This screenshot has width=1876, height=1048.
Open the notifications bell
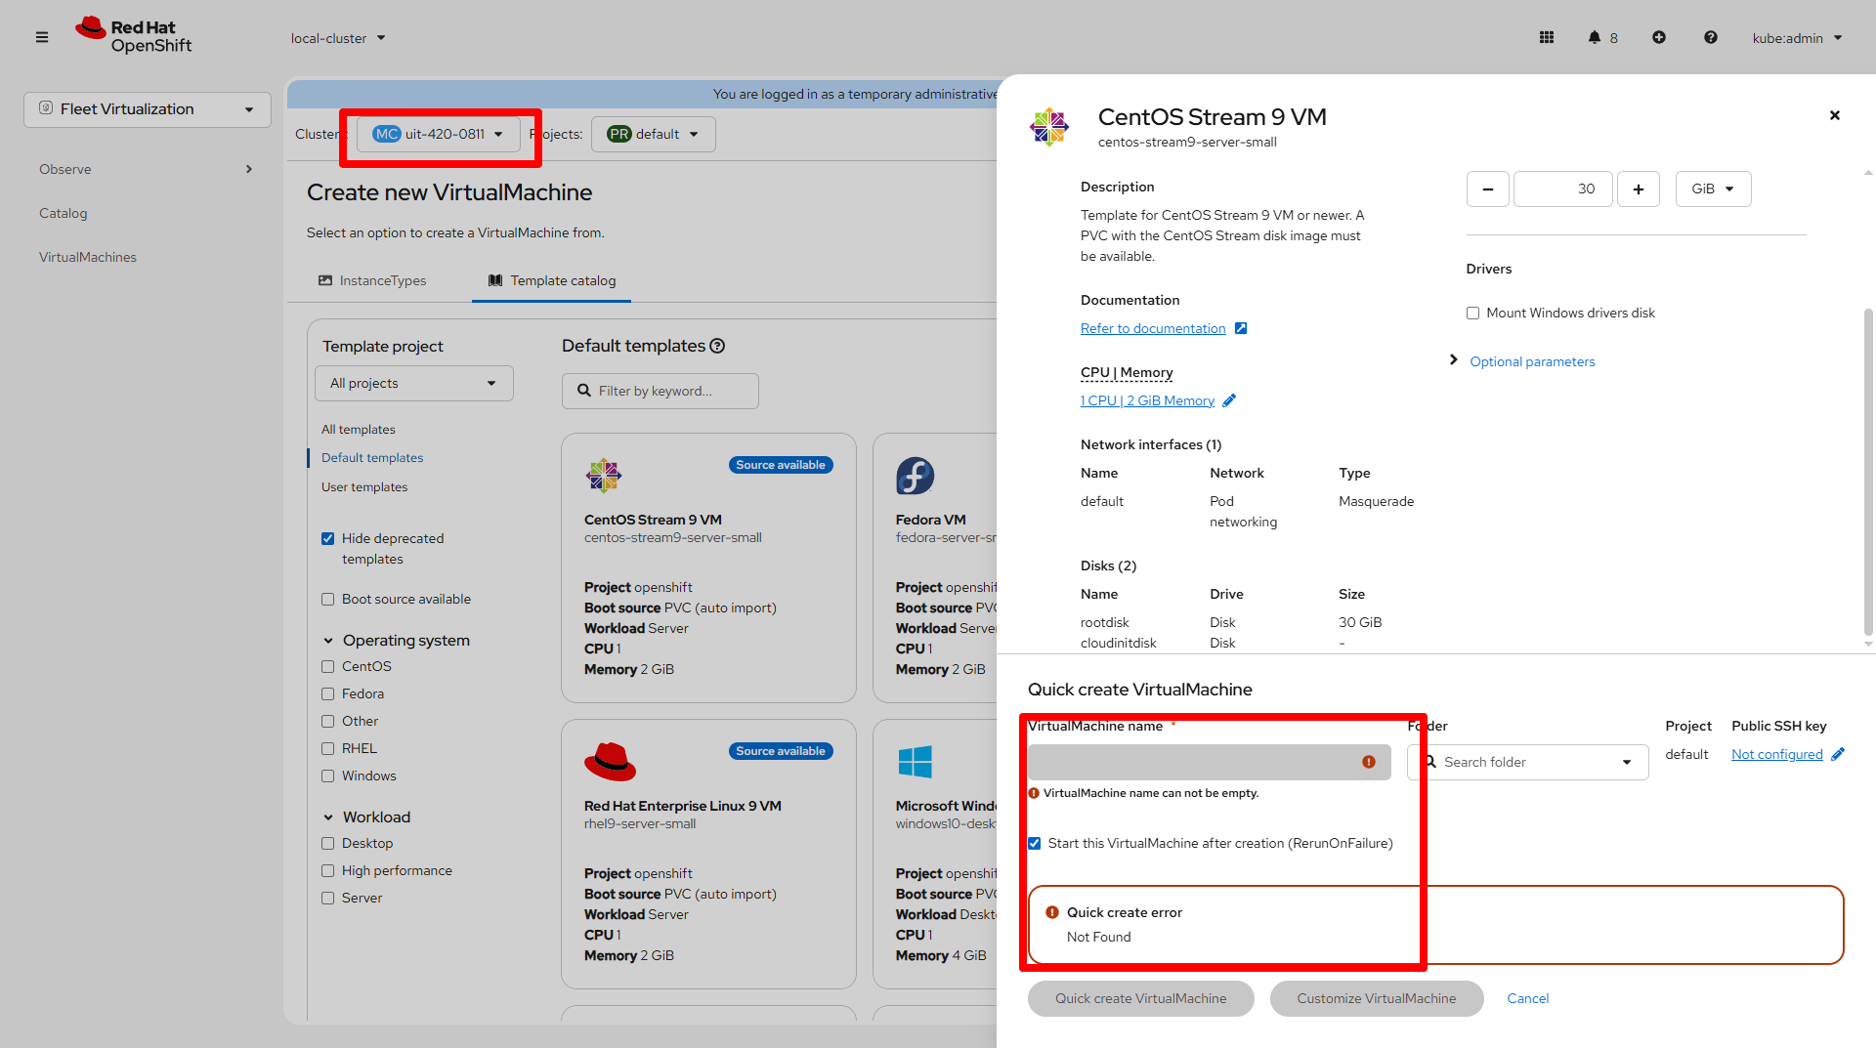pyautogui.click(x=1595, y=37)
